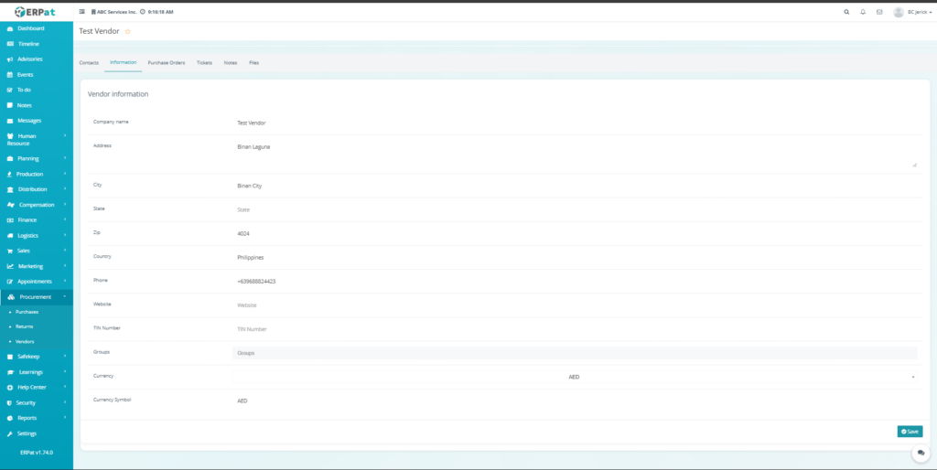Click the Distribution icon
This screenshot has height=470, width=937.
(10, 190)
